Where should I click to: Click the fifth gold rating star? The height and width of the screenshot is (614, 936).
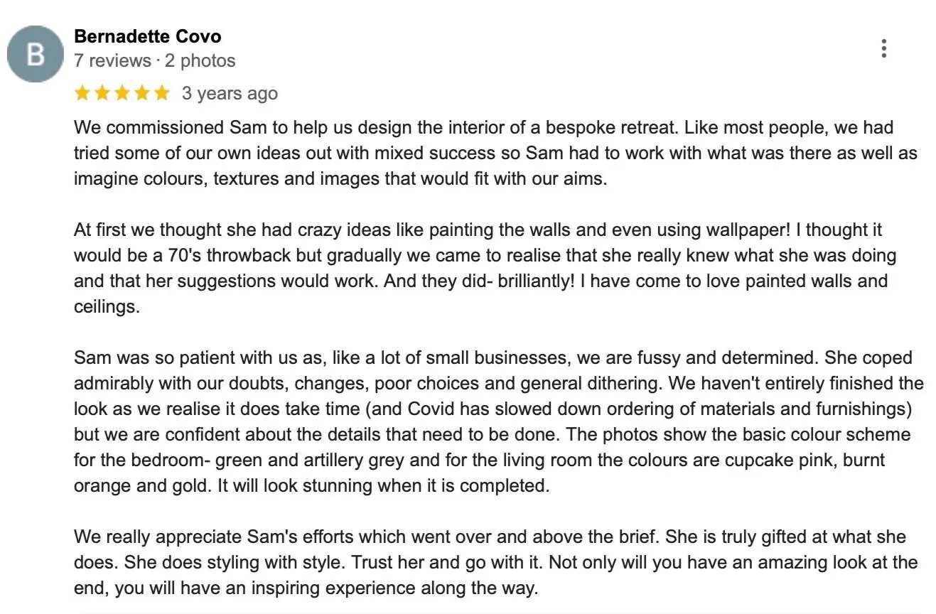(162, 93)
